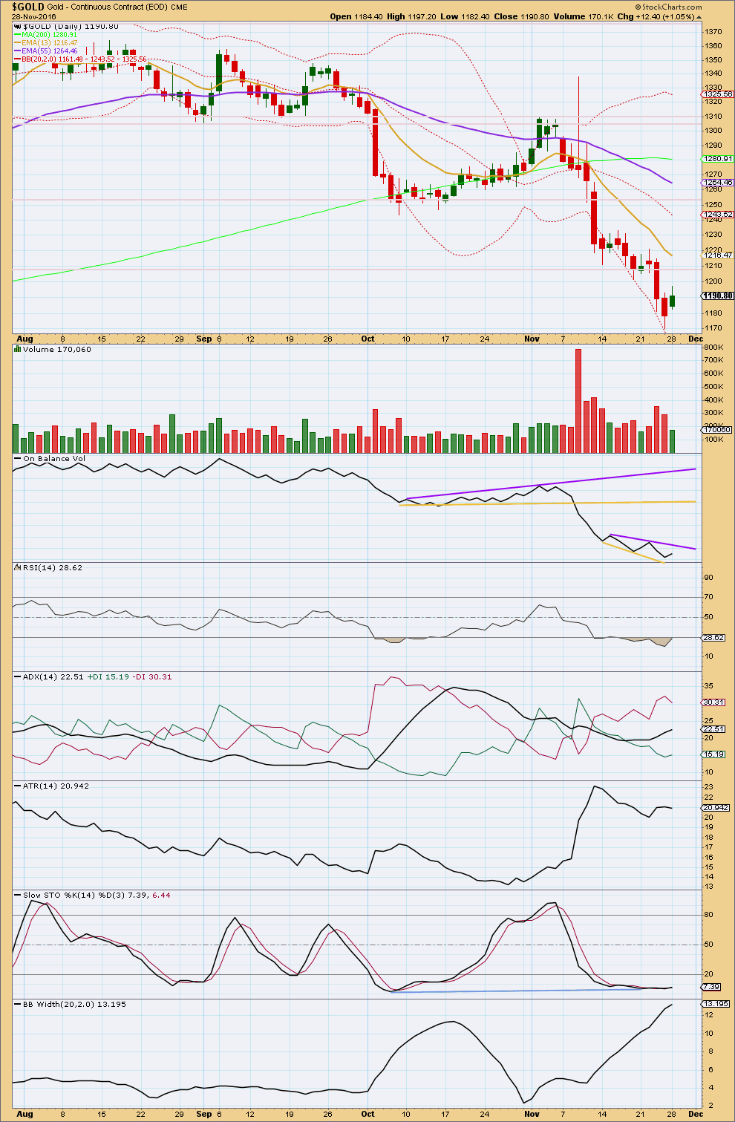This screenshot has width=735, height=1122.
Task: Click the tallest red volume spike bar
Action: [x=578, y=401]
